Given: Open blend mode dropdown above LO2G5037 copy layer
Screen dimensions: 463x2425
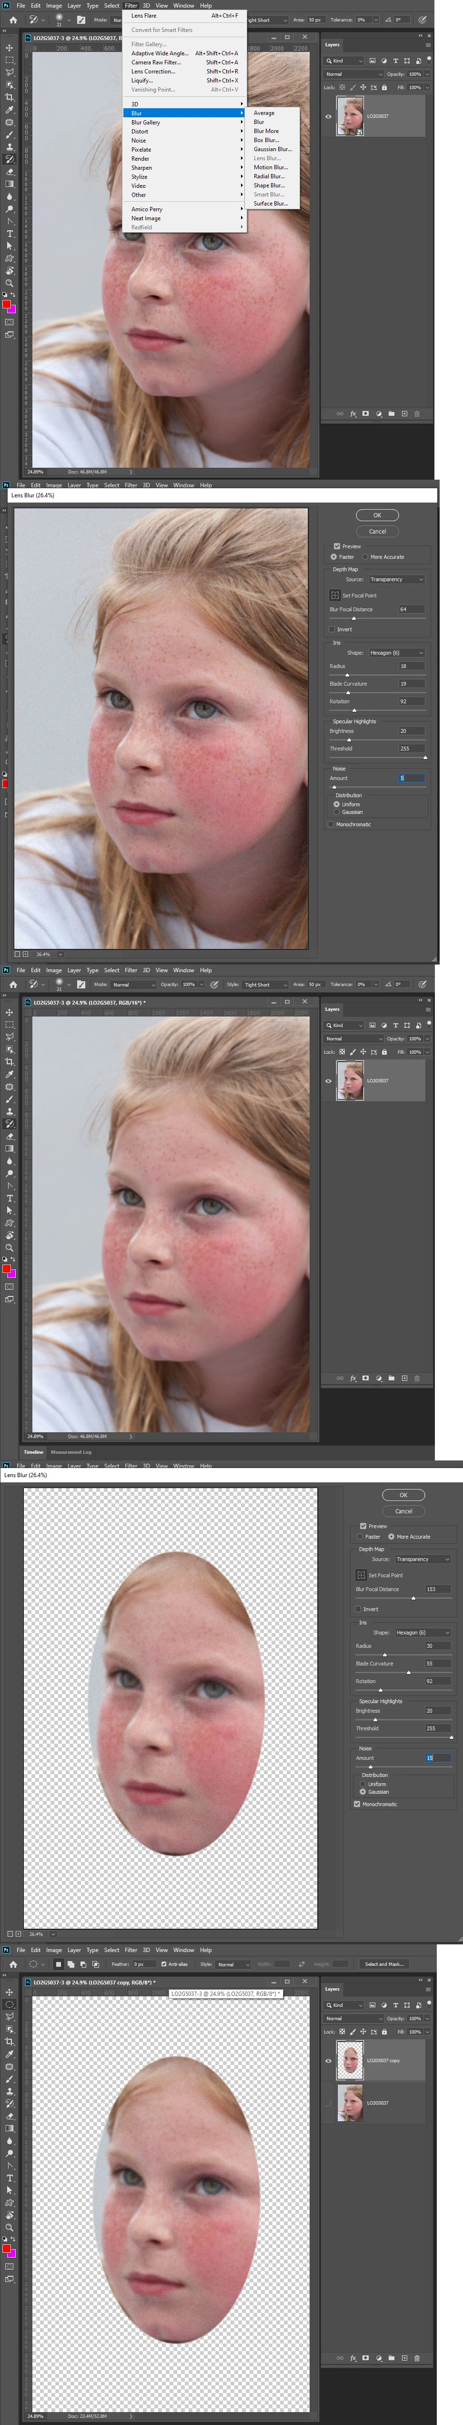Looking at the screenshot, I should 354,2018.
